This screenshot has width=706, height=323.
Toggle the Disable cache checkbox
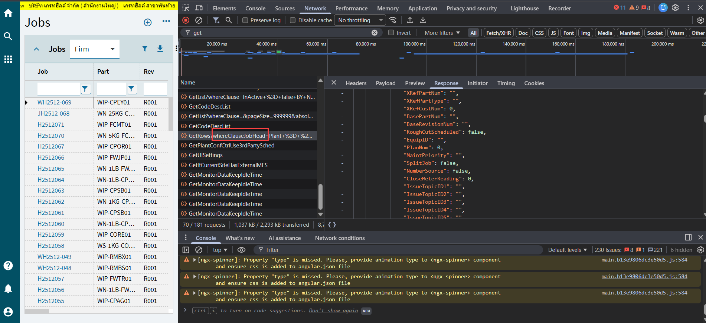coord(293,20)
